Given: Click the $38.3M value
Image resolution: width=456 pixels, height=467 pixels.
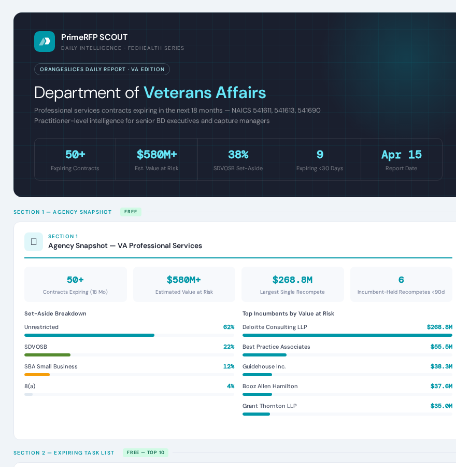Looking at the screenshot, I should pos(441,366).
